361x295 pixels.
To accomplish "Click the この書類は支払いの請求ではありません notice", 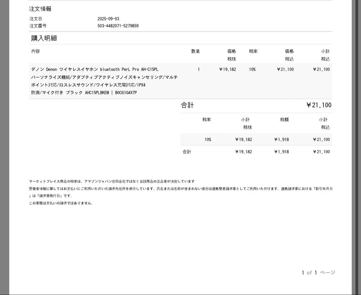I will (x=61, y=203).
